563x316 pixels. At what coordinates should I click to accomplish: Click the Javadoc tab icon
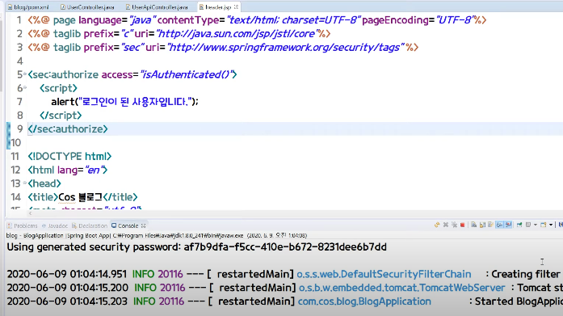tap(44, 225)
